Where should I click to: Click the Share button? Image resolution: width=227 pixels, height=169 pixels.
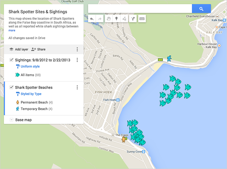coord(38,49)
